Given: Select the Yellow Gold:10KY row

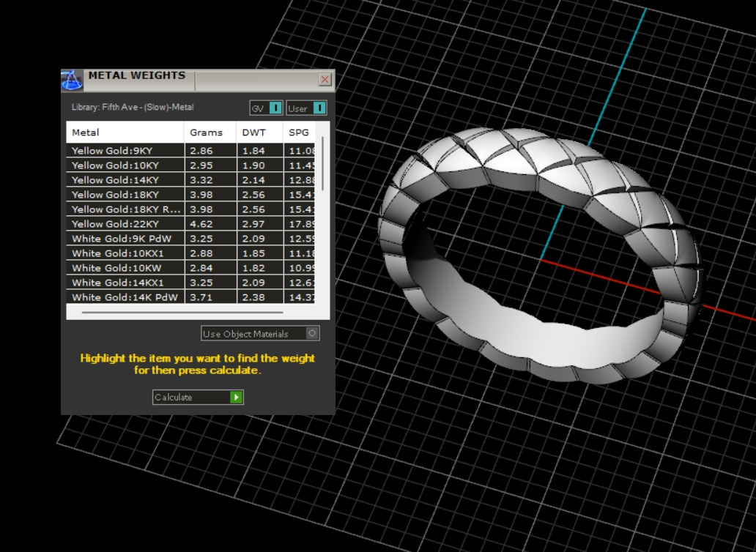Looking at the screenshot, I should click(x=190, y=165).
